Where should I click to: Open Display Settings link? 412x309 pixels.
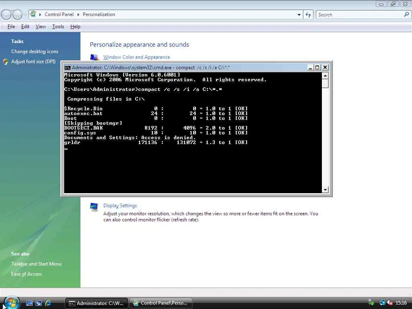pos(120,206)
